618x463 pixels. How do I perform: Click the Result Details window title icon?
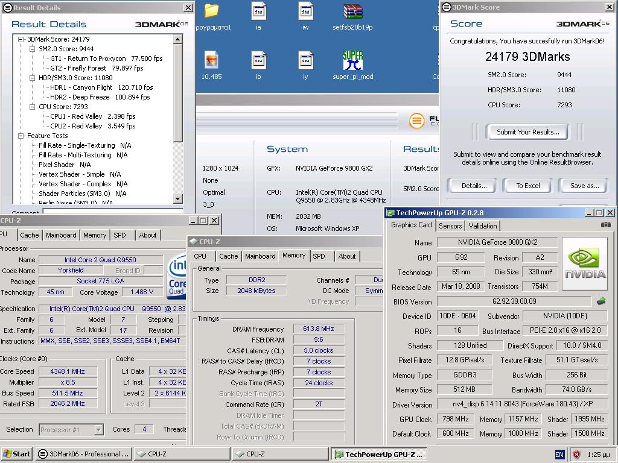[x=7, y=7]
